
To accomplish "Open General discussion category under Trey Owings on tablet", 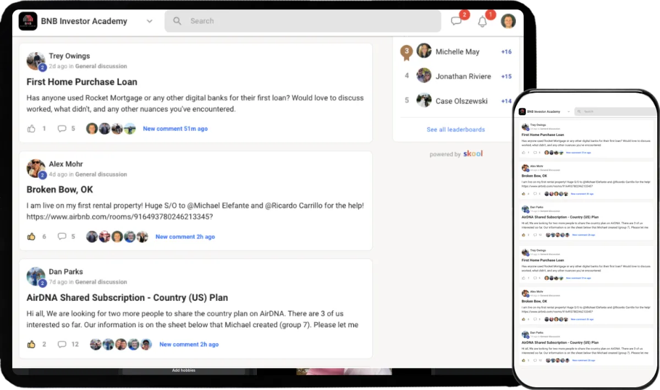I will tap(101, 66).
